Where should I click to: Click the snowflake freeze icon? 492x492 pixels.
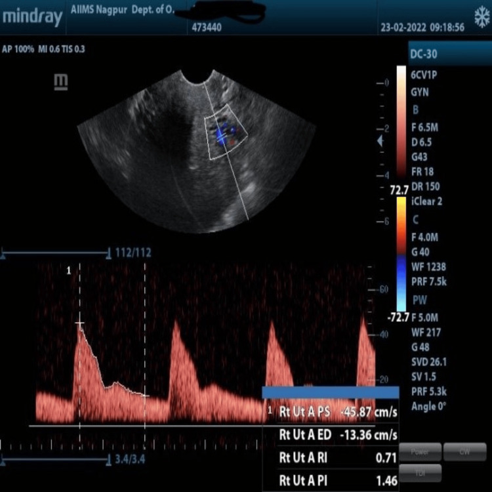(482, 17)
